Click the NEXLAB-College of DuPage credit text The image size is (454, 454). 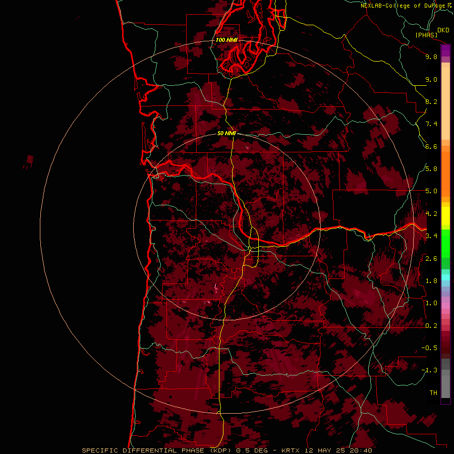[403, 6]
